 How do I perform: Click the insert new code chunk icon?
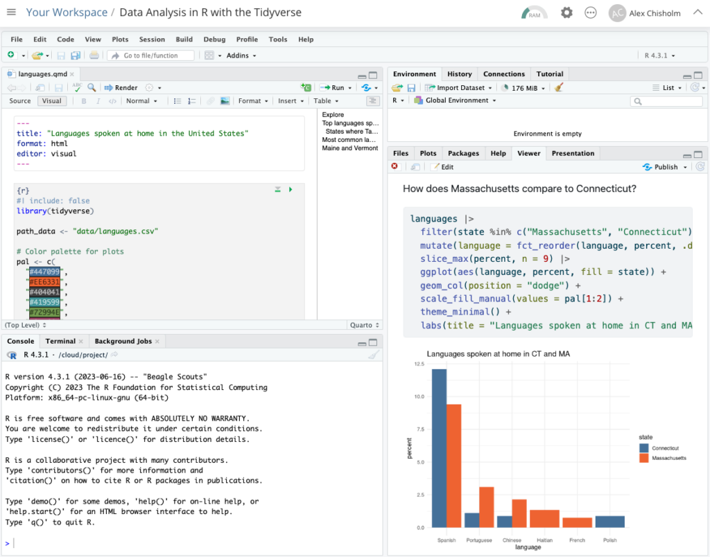306,88
